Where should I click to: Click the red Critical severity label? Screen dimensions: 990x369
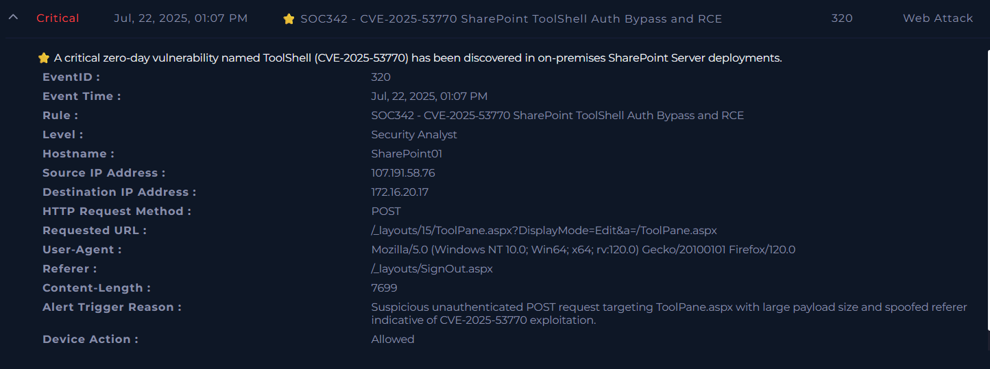click(58, 18)
